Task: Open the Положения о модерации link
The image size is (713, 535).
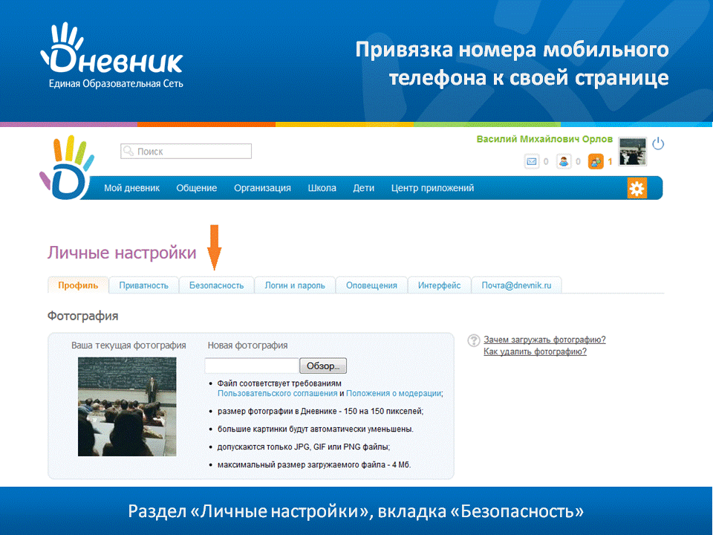Action: click(394, 393)
